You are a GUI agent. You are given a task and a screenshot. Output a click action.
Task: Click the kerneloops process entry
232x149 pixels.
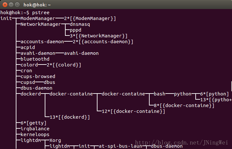(x=35, y=134)
